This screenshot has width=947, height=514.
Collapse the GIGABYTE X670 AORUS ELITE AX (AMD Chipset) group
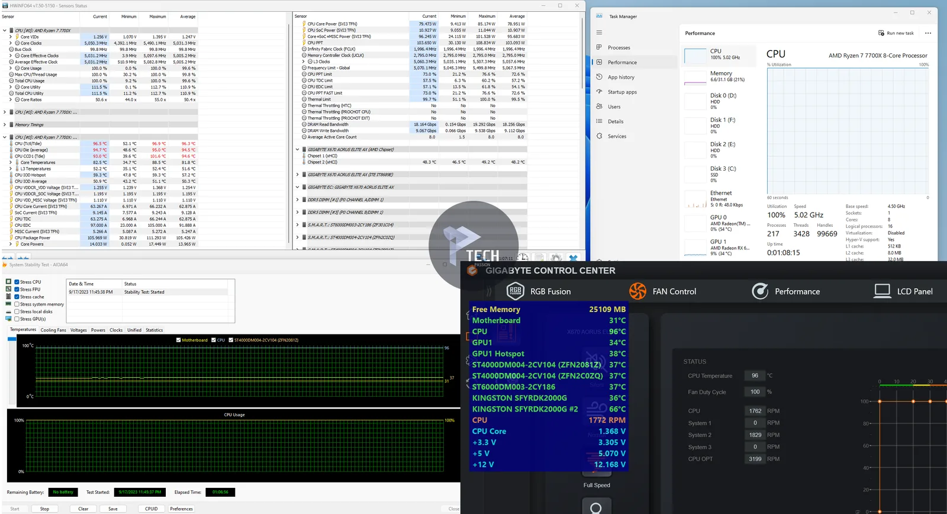pyautogui.click(x=298, y=149)
